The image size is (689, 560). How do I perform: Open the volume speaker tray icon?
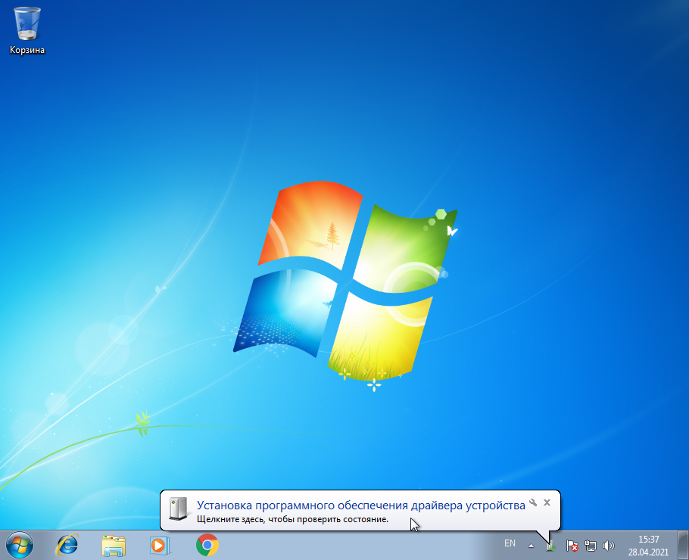[x=608, y=546]
